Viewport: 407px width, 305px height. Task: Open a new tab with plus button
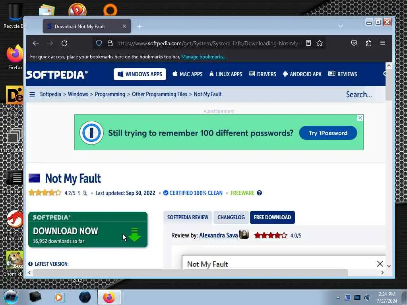pos(140,27)
